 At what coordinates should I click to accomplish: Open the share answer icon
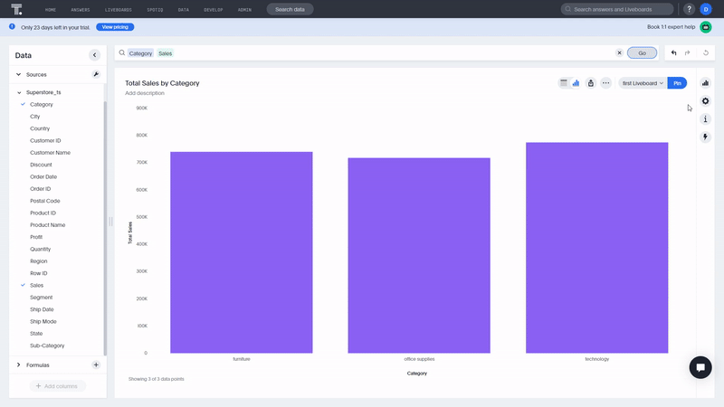(x=591, y=83)
